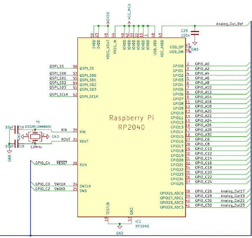This screenshot has width=252, height=238.
Task: Select the GPIO_C16 net label
Action: point(203,163)
